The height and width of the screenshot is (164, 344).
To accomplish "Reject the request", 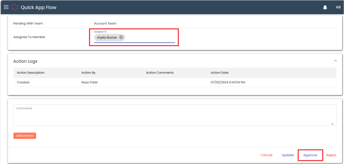I will pyautogui.click(x=331, y=155).
